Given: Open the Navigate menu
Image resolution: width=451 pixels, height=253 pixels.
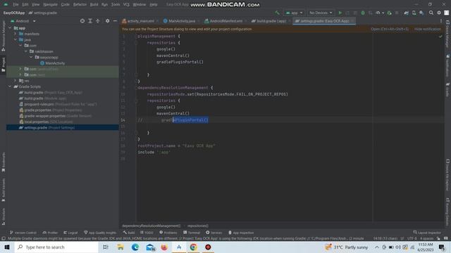Looking at the screenshot, I should click(50, 5).
